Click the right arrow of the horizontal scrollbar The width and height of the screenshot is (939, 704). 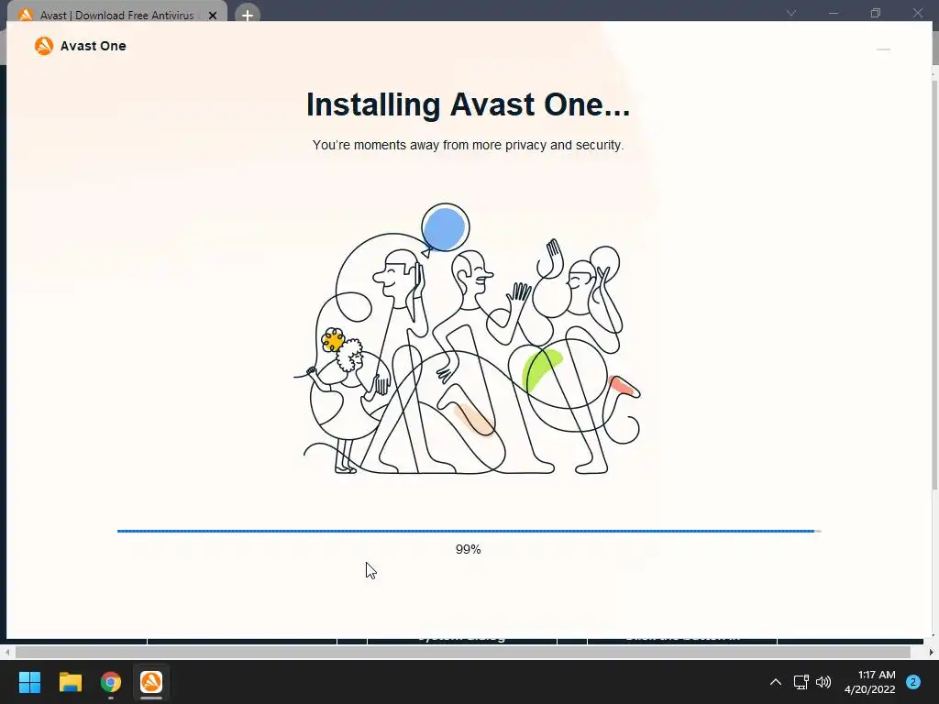932,652
